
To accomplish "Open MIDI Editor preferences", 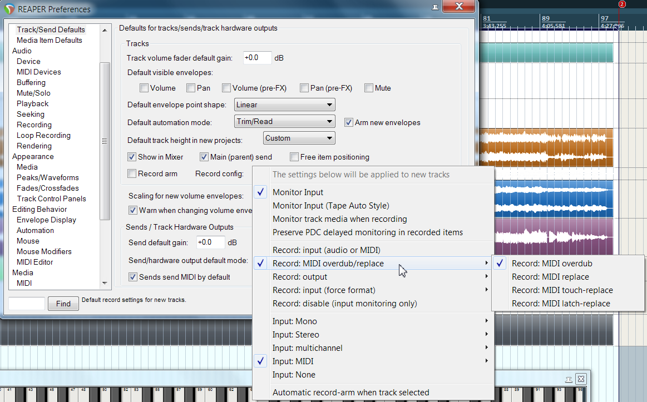I will click(34, 262).
